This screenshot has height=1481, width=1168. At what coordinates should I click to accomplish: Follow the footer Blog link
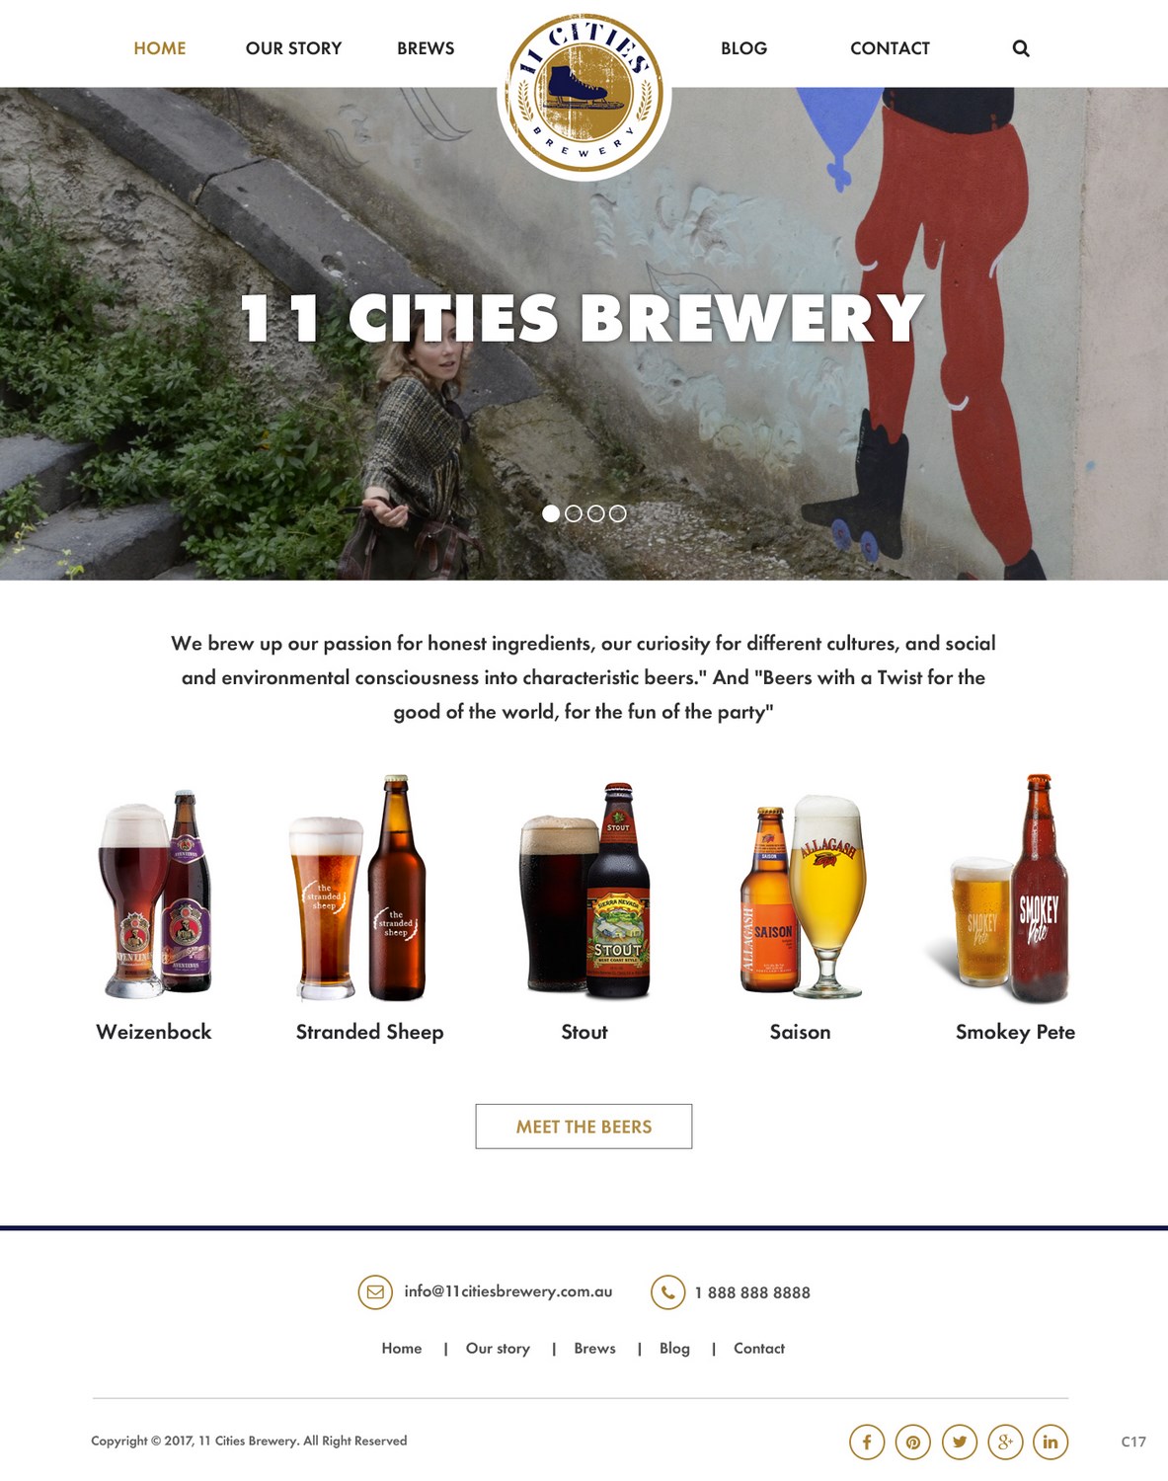[x=674, y=1349]
